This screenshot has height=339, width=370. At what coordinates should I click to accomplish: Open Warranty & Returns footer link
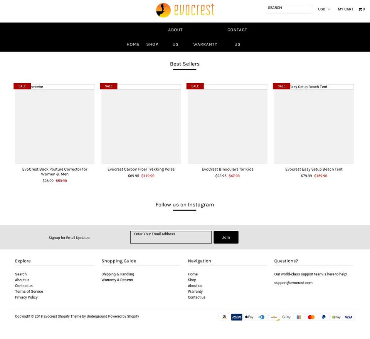pos(117,280)
